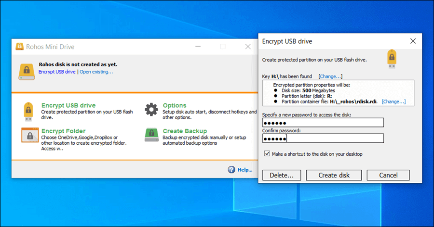The width and height of the screenshot is (434, 227).
Task: Click the Encrypt Folder lock icon
Action: [30, 135]
